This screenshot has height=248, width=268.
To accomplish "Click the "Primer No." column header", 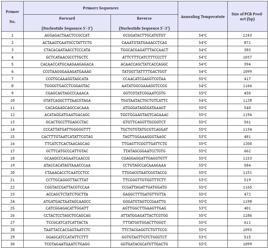I will (12, 17).
